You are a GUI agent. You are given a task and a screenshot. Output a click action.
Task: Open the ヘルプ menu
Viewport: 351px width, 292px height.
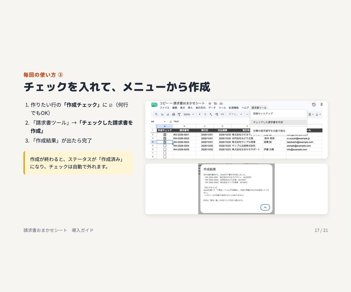pyautogui.click(x=245, y=108)
